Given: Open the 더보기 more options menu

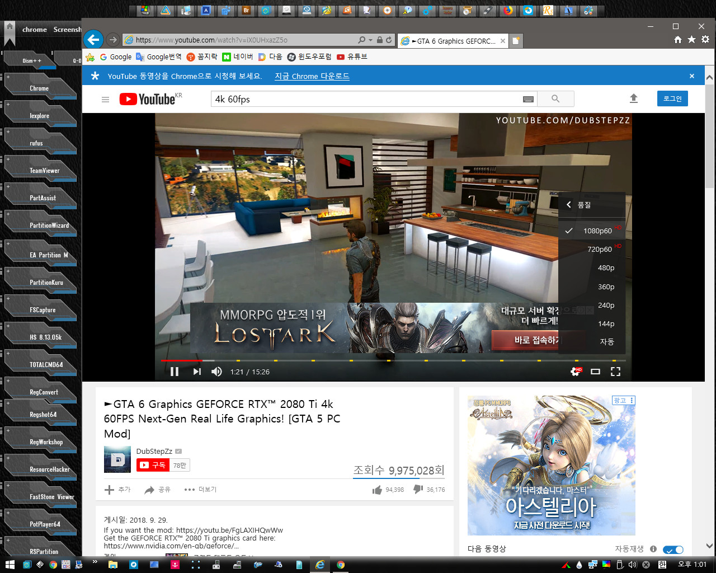Looking at the screenshot, I should point(200,490).
